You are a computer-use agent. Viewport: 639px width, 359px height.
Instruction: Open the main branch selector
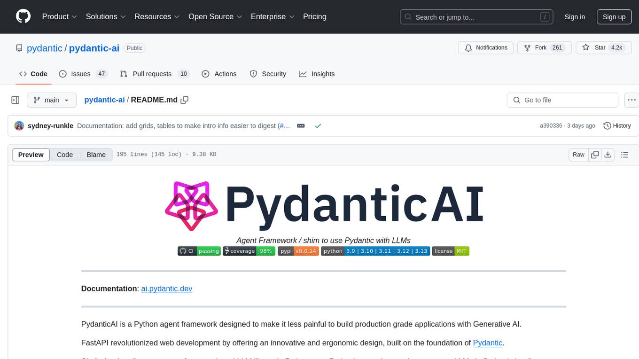(51, 100)
